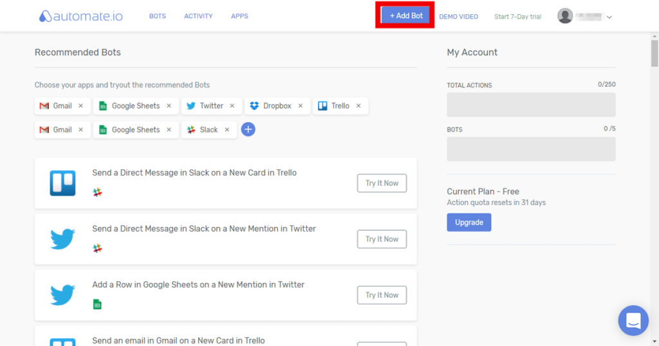Open 'Send a Direct Message in Slack on a New Card in Trello'
Image resolution: width=659 pixels, height=346 pixels.
pyautogui.click(x=194, y=172)
